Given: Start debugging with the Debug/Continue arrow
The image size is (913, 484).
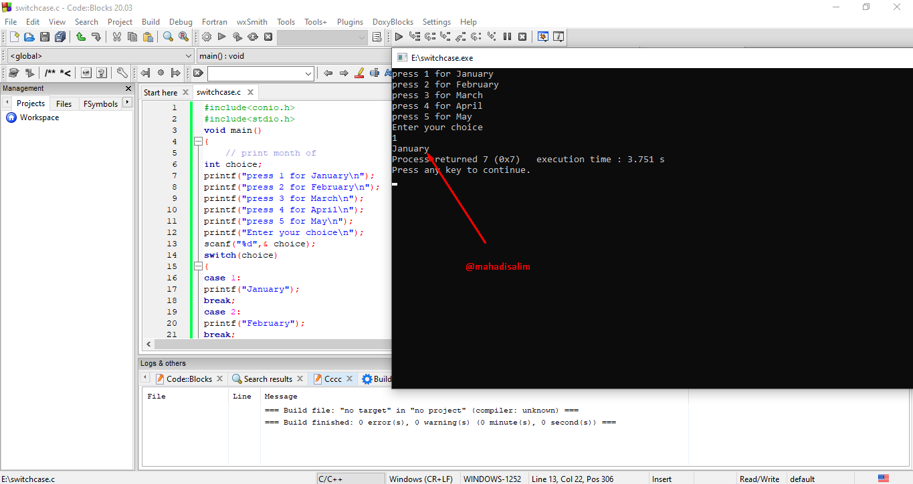Looking at the screenshot, I should pyautogui.click(x=399, y=37).
